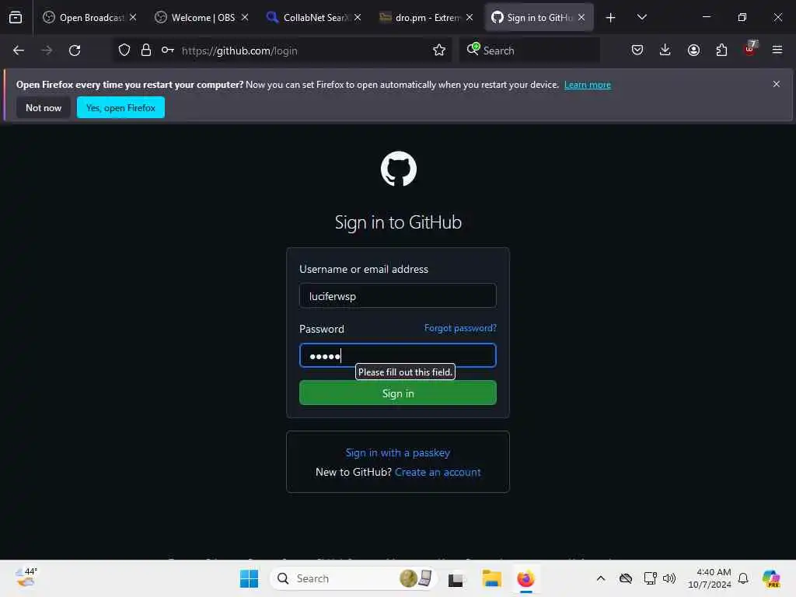The height and width of the screenshot is (597, 796).
Task: Open Task View from taskbar
Action: point(456,578)
